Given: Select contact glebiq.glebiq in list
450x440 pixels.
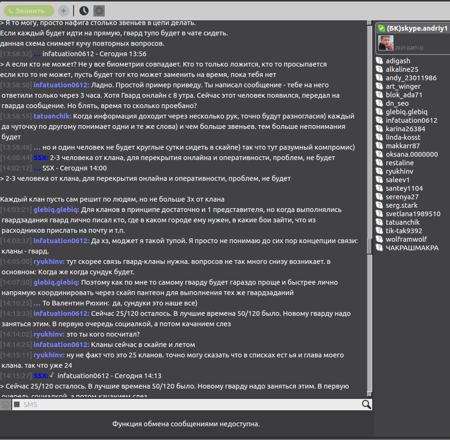Looking at the screenshot, I should click(407, 112).
